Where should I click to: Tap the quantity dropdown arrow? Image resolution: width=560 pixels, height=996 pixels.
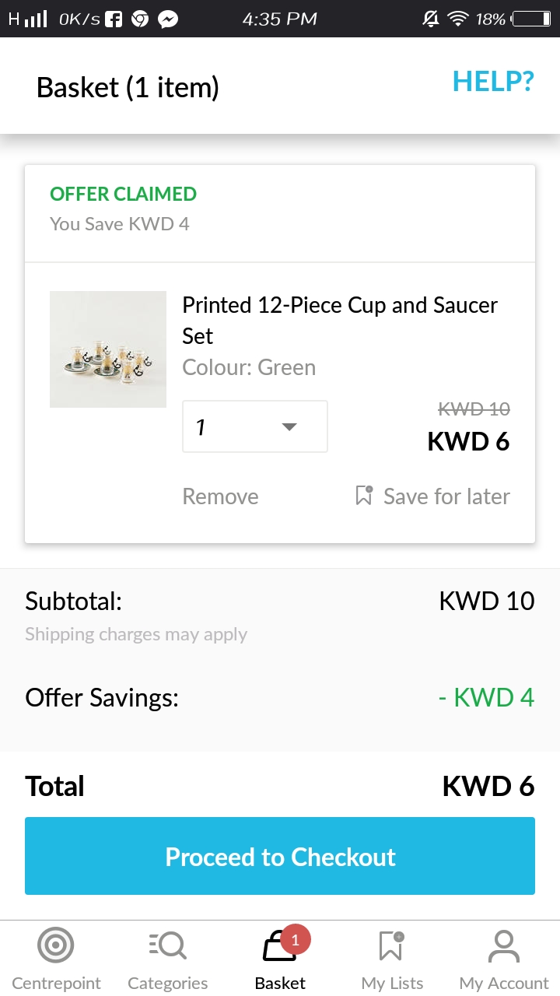(289, 426)
